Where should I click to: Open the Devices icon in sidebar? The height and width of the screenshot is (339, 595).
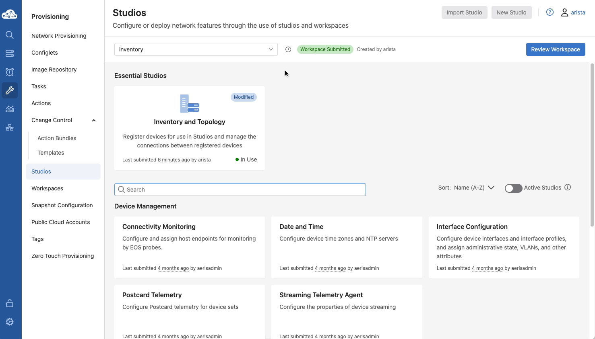click(x=10, y=53)
